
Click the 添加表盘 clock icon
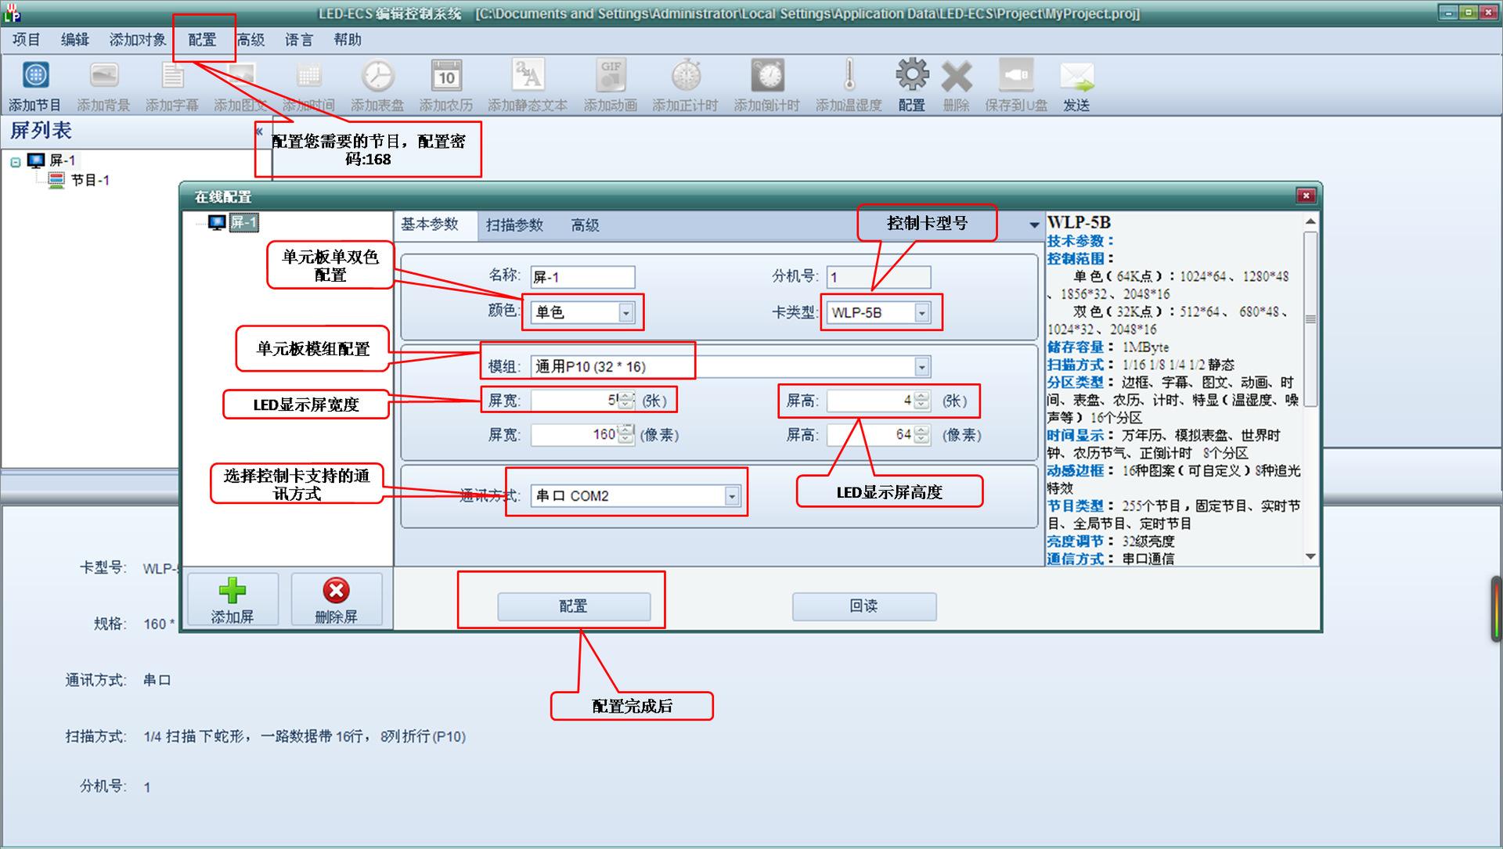click(x=377, y=76)
